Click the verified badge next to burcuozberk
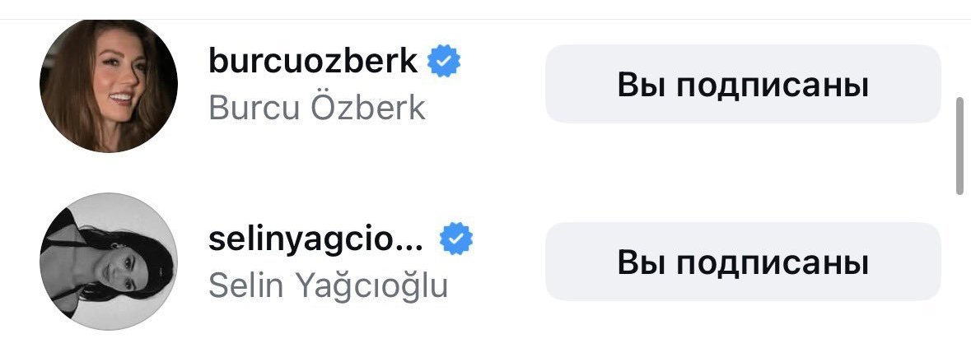The image size is (971, 348). coord(444,61)
